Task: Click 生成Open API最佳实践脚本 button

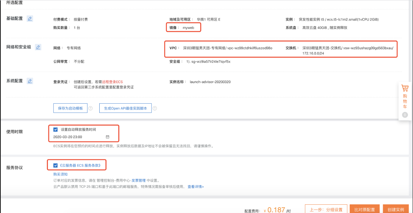Action: pos(126,108)
